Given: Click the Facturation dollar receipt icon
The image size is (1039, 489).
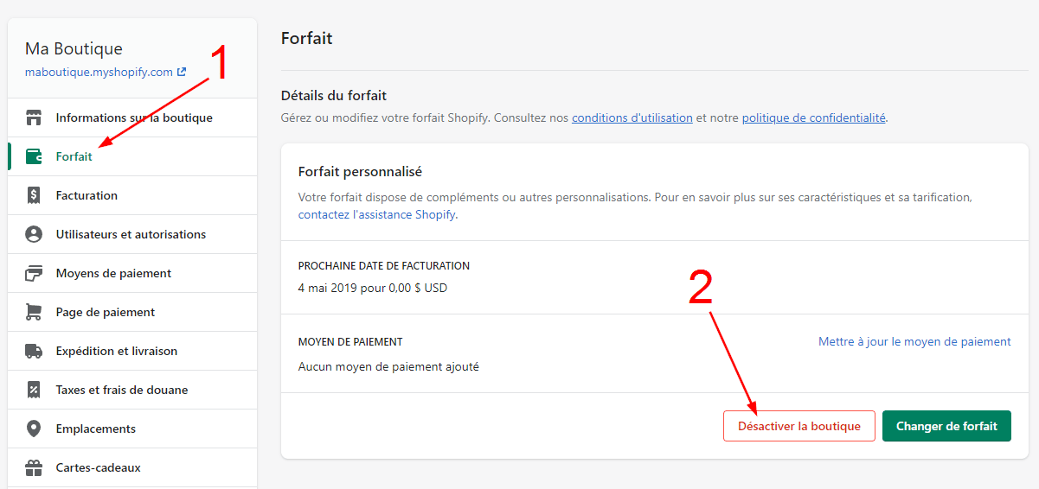Looking at the screenshot, I should click(x=34, y=195).
